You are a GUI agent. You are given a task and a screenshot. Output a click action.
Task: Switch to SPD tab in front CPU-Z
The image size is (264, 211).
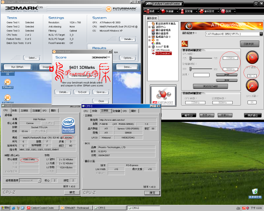coord(125,111)
